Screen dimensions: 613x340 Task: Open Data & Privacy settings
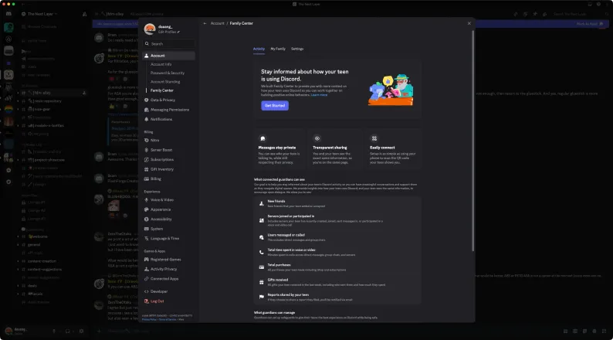click(163, 100)
